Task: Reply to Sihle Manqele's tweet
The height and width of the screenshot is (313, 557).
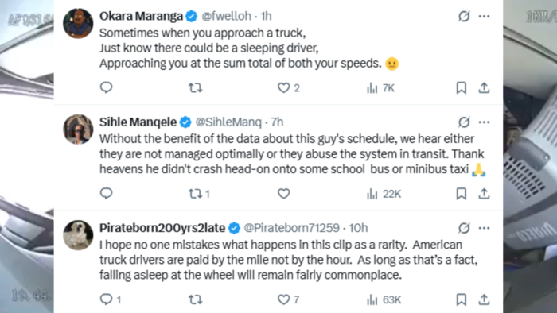Action: click(x=106, y=193)
